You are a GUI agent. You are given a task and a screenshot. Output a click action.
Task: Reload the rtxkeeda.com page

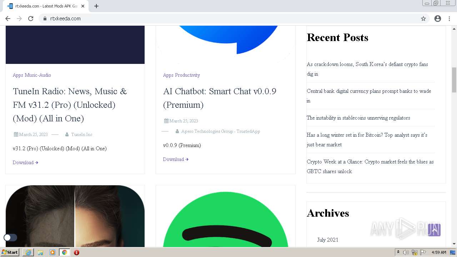[31, 19]
